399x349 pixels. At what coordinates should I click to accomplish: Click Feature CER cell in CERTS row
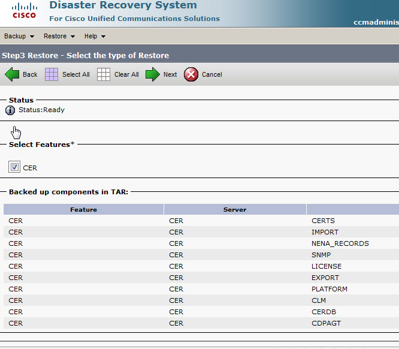16,221
